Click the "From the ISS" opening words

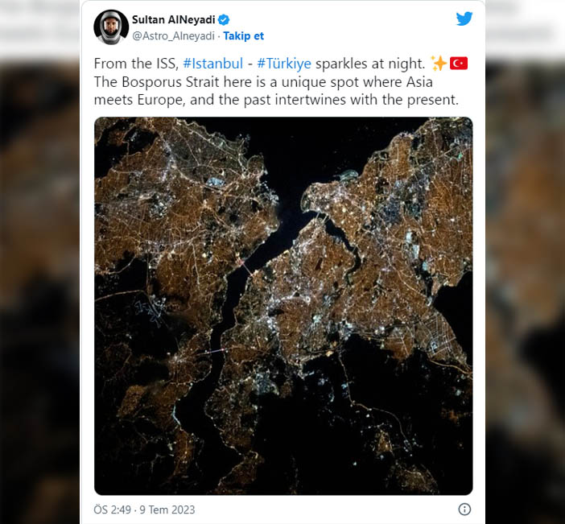[136, 64]
